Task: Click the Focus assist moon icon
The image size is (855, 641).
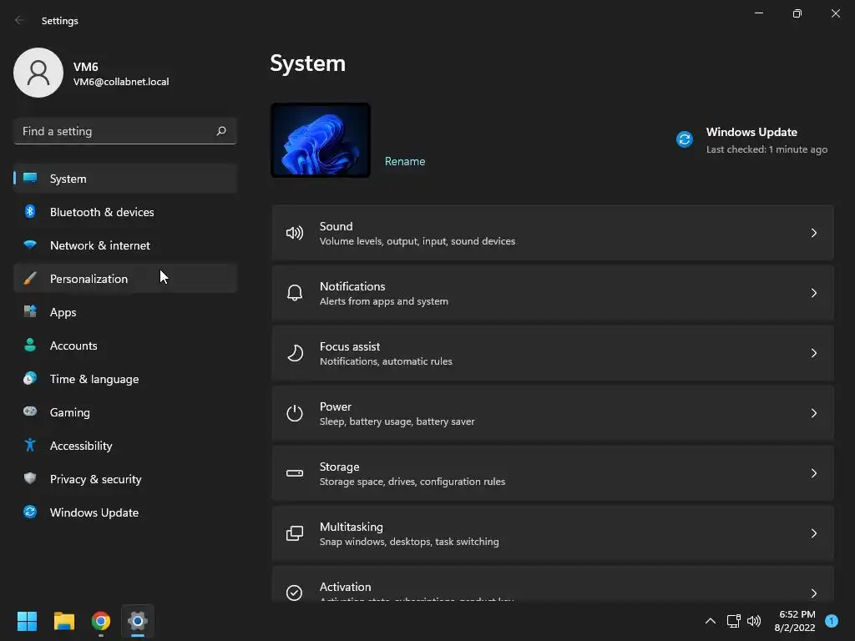Action: coord(295,353)
